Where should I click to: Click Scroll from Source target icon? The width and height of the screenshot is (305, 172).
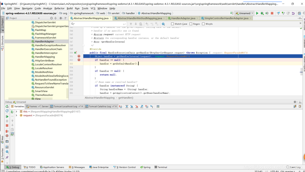(51, 18)
